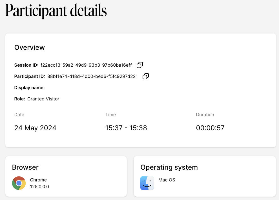This screenshot has width=279, height=200.
Task: Click the date 24 May 2024
Action: click(35, 128)
